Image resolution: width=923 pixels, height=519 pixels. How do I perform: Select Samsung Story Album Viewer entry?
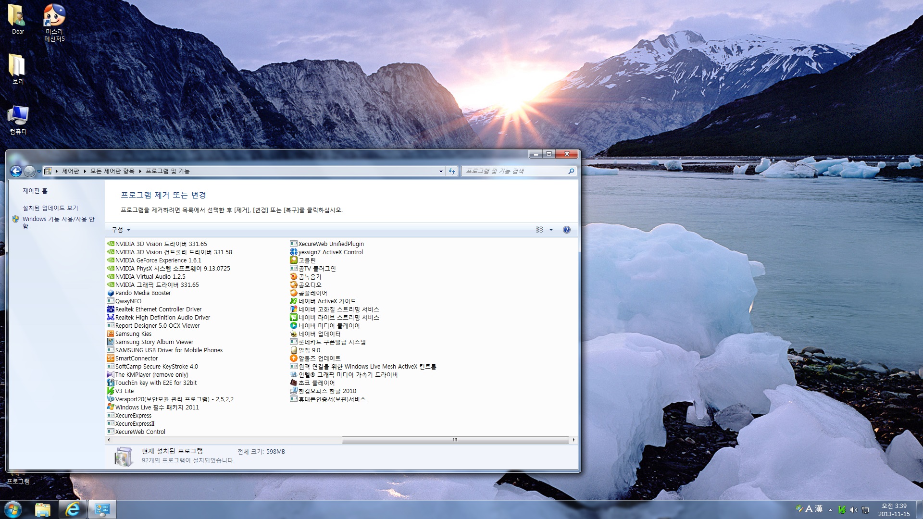(150, 342)
